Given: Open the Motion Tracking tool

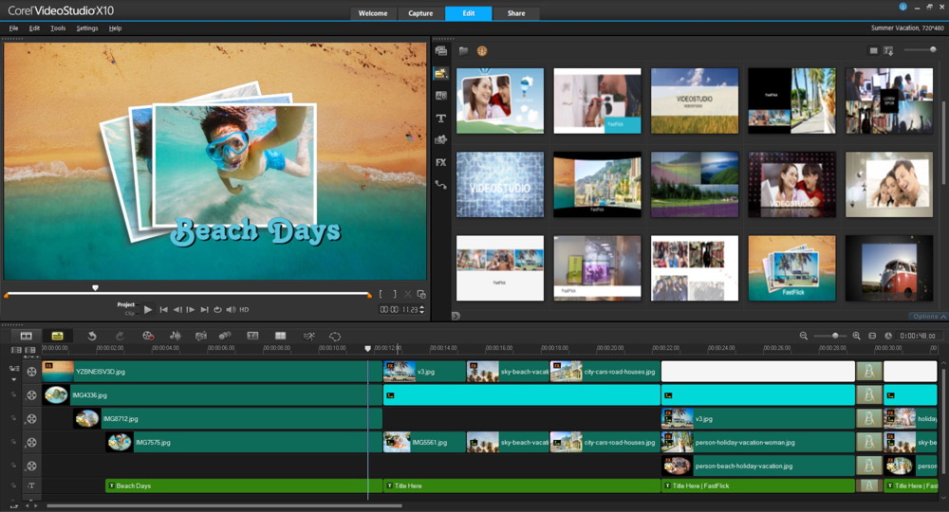Looking at the screenshot, I should [x=225, y=336].
